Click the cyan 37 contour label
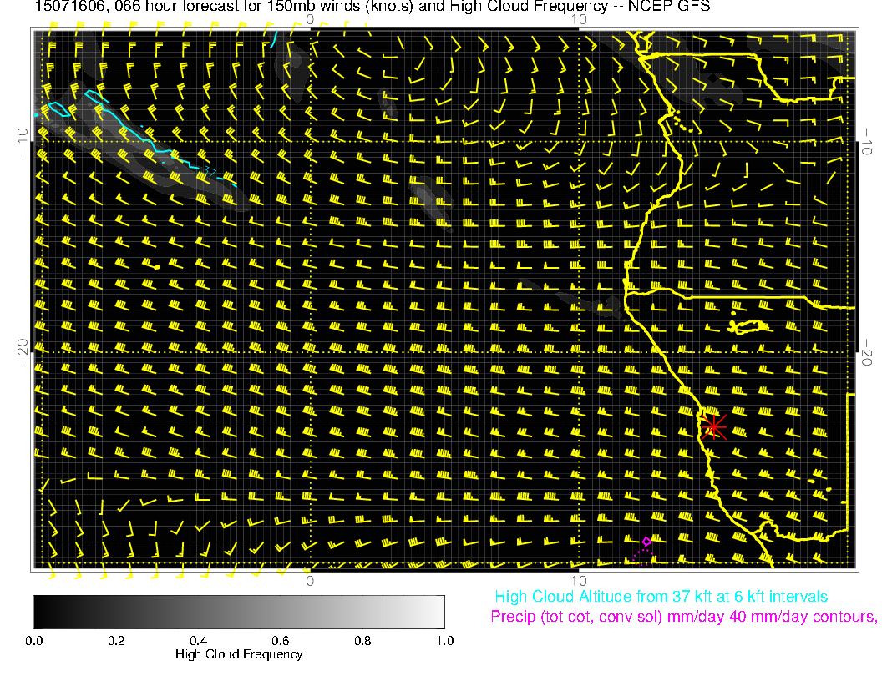Viewport: 882px width, 681px height. (x=210, y=172)
